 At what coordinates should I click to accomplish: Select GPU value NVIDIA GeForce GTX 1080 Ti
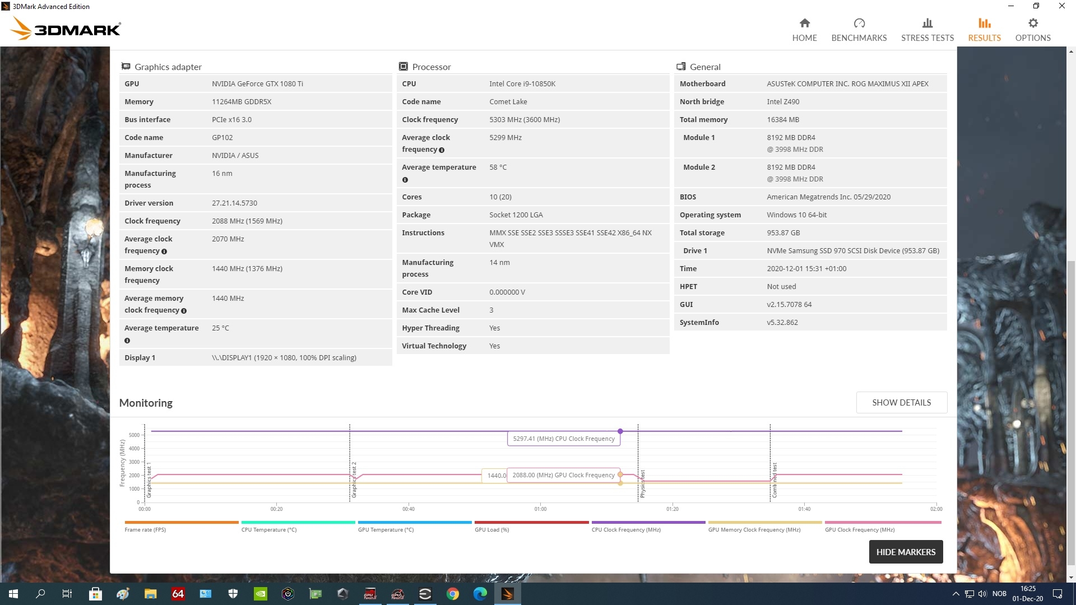pyautogui.click(x=257, y=84)
